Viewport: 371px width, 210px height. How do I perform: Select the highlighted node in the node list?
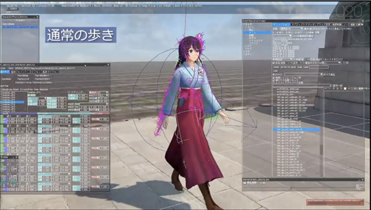(x=13, y=102)
